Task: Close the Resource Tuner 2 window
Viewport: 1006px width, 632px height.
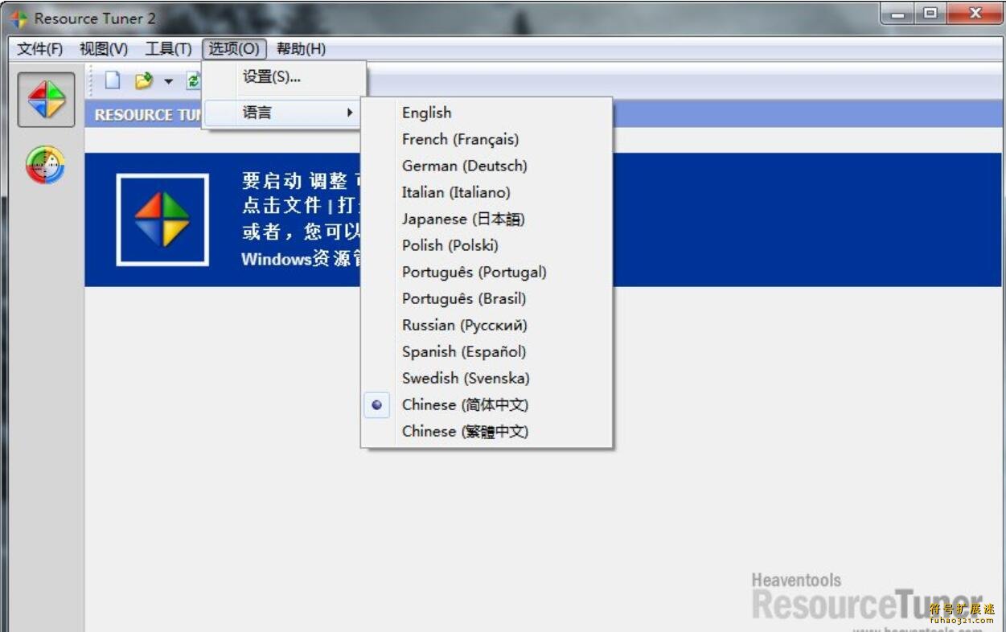Action: (x=975, y=14)
